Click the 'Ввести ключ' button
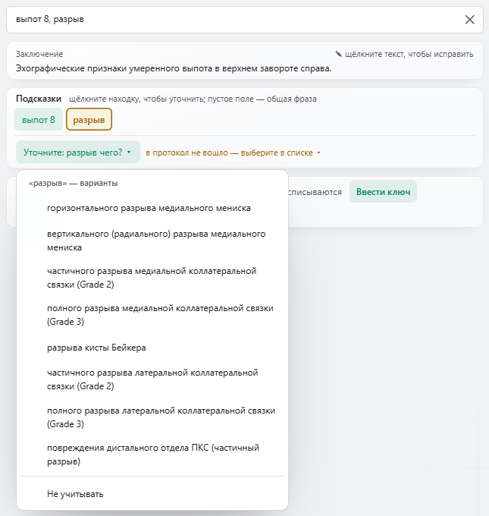Image resolution: width=489 pixels, height=516 pixels. (x=383, y=191)
